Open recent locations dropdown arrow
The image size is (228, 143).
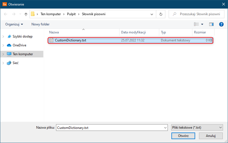click(x=20, y=14)
